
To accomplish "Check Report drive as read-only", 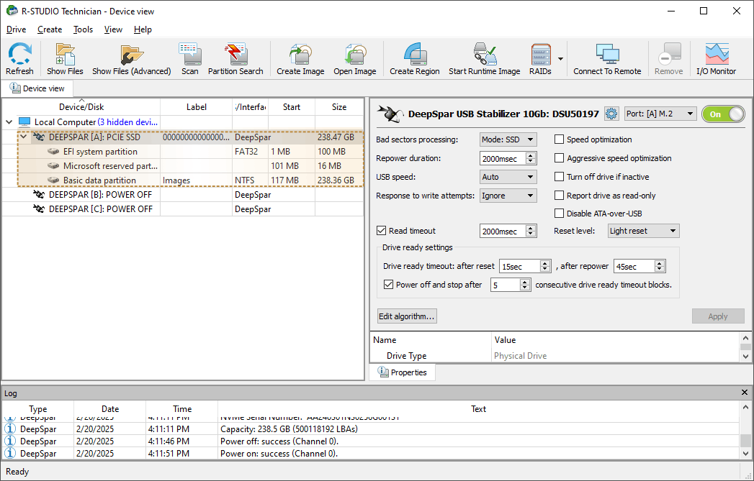I will [559, 196].
